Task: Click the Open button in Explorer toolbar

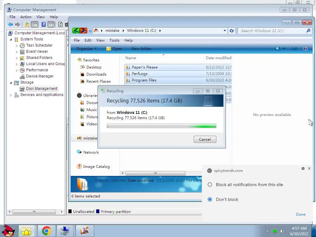Action: tap(114, 48)
